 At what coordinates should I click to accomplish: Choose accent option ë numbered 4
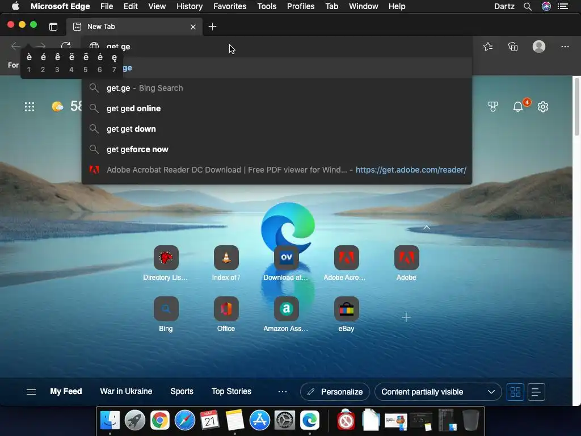71,62
